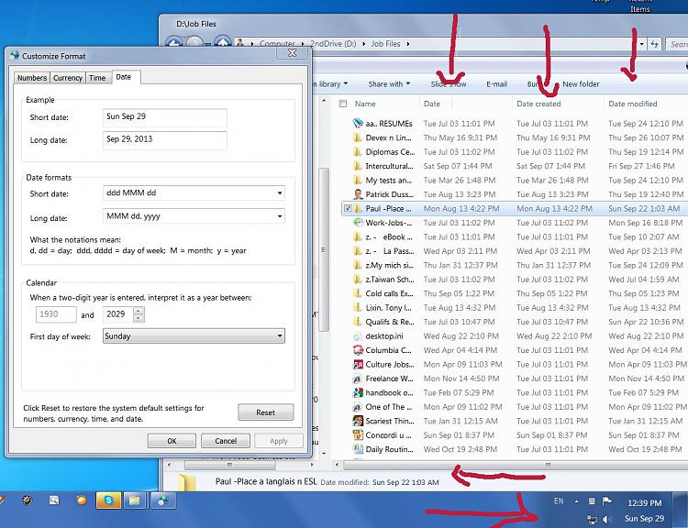
Task: Click the year end field showing 2029
Action: click(x=118, y=314)
